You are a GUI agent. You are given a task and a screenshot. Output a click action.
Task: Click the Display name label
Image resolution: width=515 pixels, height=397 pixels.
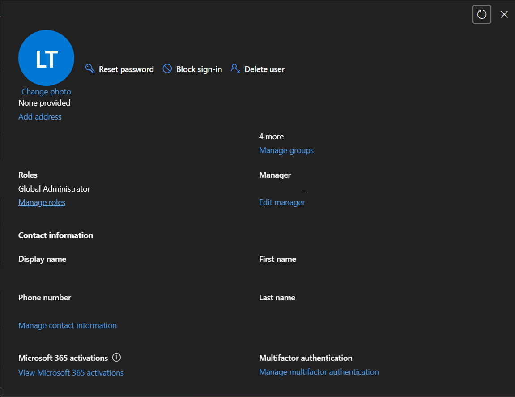click(x=43, y=259)
